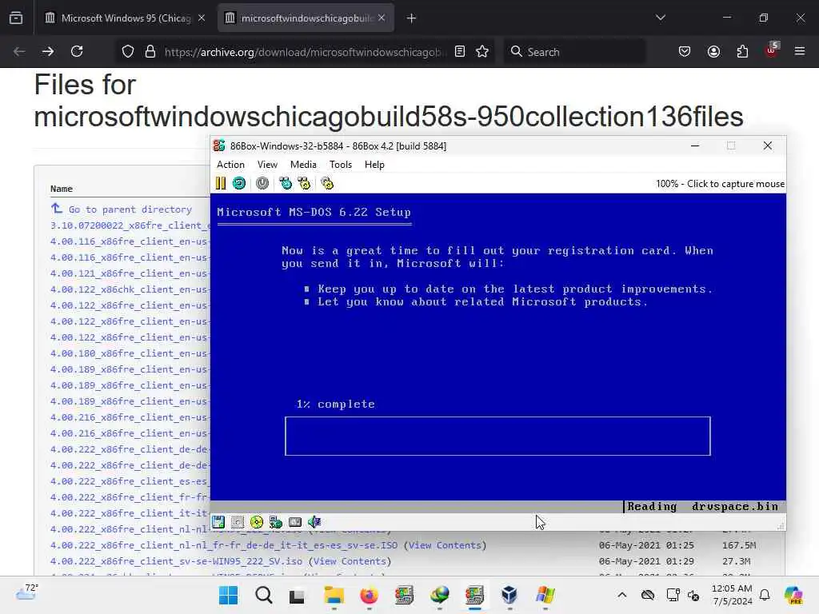Open 4.00.222_x86fre_client_es-es file link
Viewport: 819px width, 614px height.
point(130,481)
